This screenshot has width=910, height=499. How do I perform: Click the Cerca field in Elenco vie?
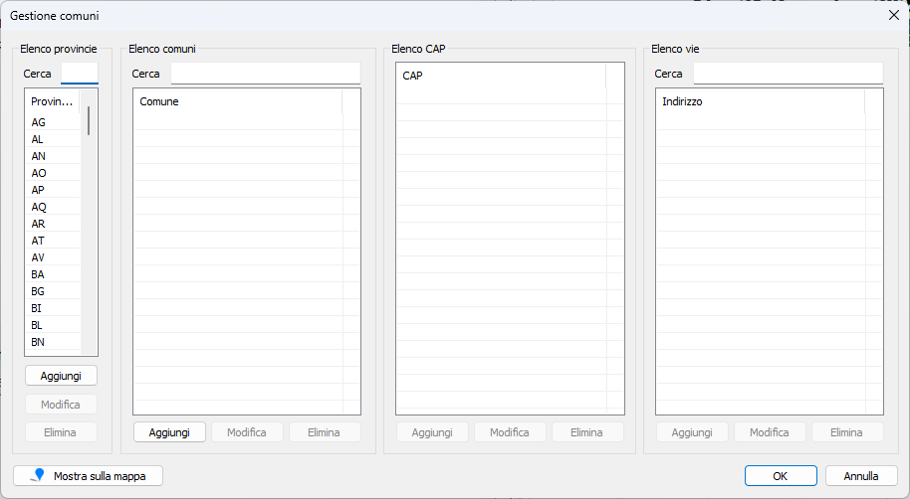point(788,74)
